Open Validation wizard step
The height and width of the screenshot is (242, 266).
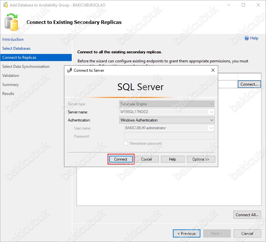tap(11, 76)
